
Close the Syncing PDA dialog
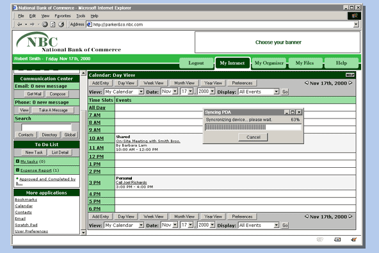tap(299, 112)
